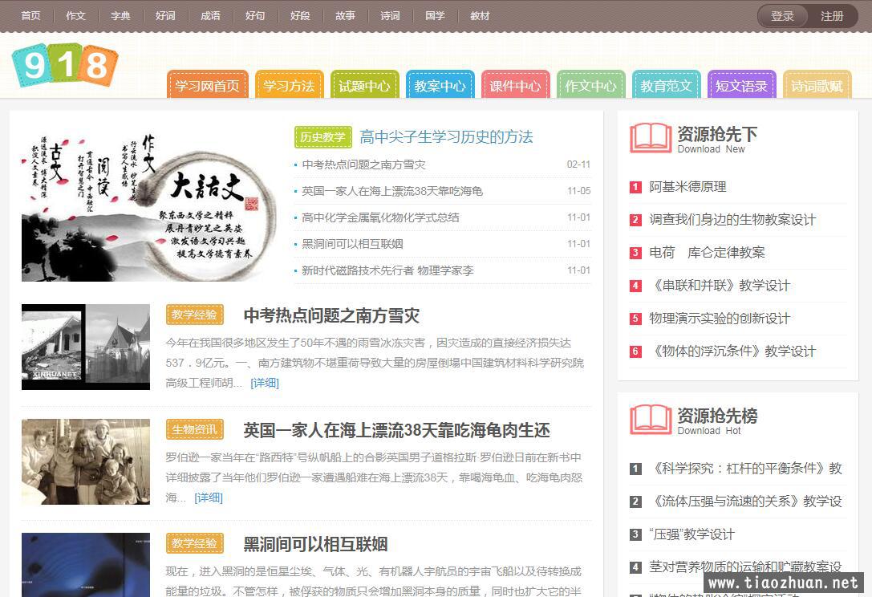Open 好段 in the top navigation
Screen dimensions: 872x597
tap(300, 15)
